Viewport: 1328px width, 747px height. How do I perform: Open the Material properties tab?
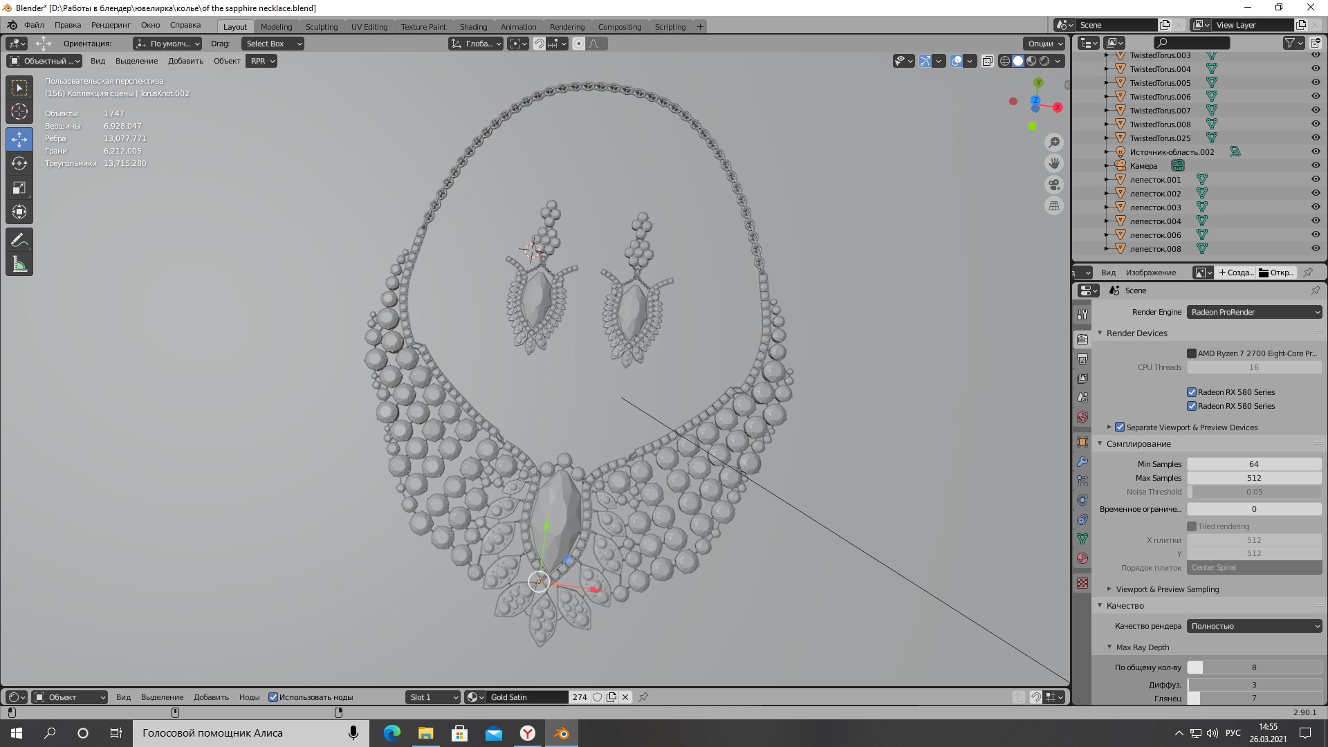click(1082, 558)
